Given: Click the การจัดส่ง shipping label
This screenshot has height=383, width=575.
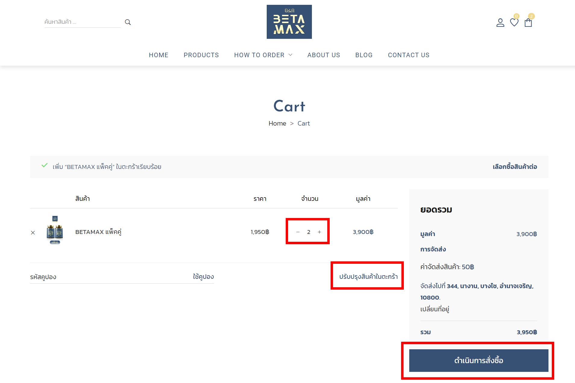Looking at the screenshot, I should click(x=433, y=249).
